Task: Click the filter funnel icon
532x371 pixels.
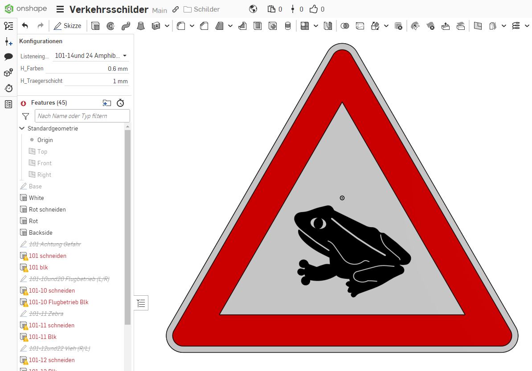Action: (25, 116)
